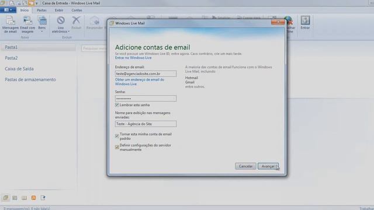Click the Contacts shortcut icon at bottom left
The height and width of the screenshot is (210, 374).
(x=24, y=198)
